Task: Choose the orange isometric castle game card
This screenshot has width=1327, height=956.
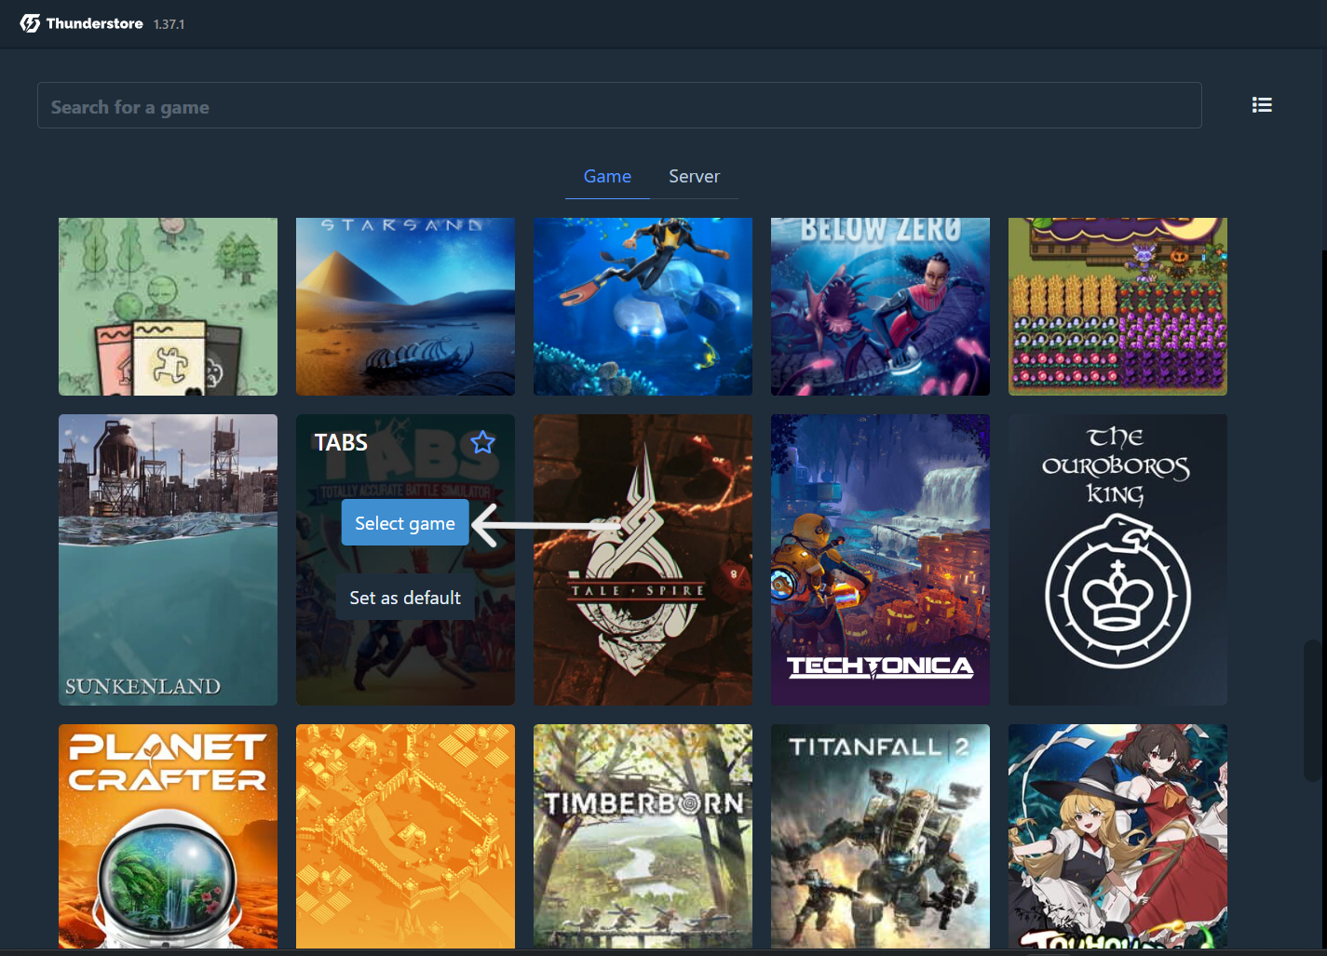Action: [x=405, y=836]
